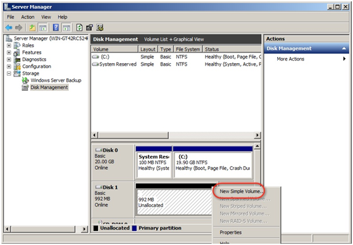Select Disk Management tree node
The height and width of the screenshot is (245, 353).
[49, 87]
